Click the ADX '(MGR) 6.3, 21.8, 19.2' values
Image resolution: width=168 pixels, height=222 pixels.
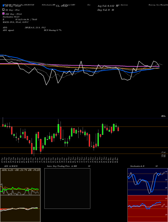click(x=35, y=28)
